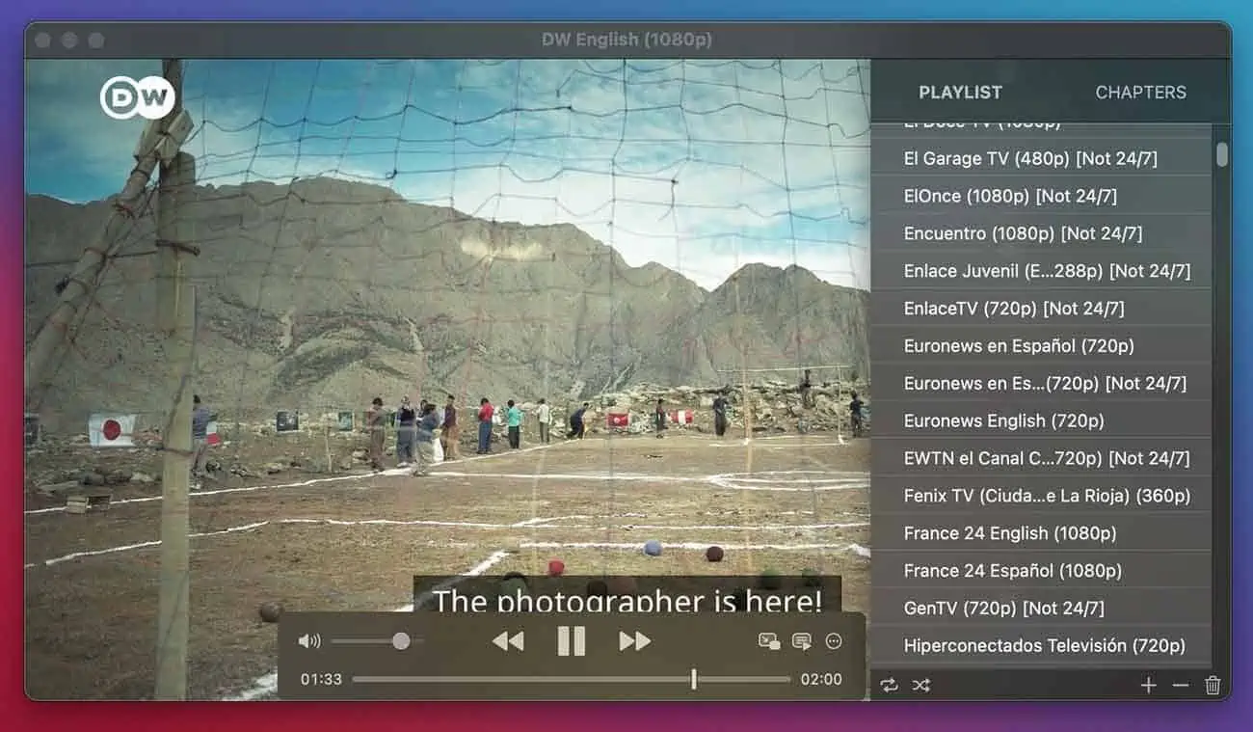Mute audio with the speaker icon
Image resolution: width=1253 pixels, height=732 pixels.
pyautogui.click(x=309, y=641)
